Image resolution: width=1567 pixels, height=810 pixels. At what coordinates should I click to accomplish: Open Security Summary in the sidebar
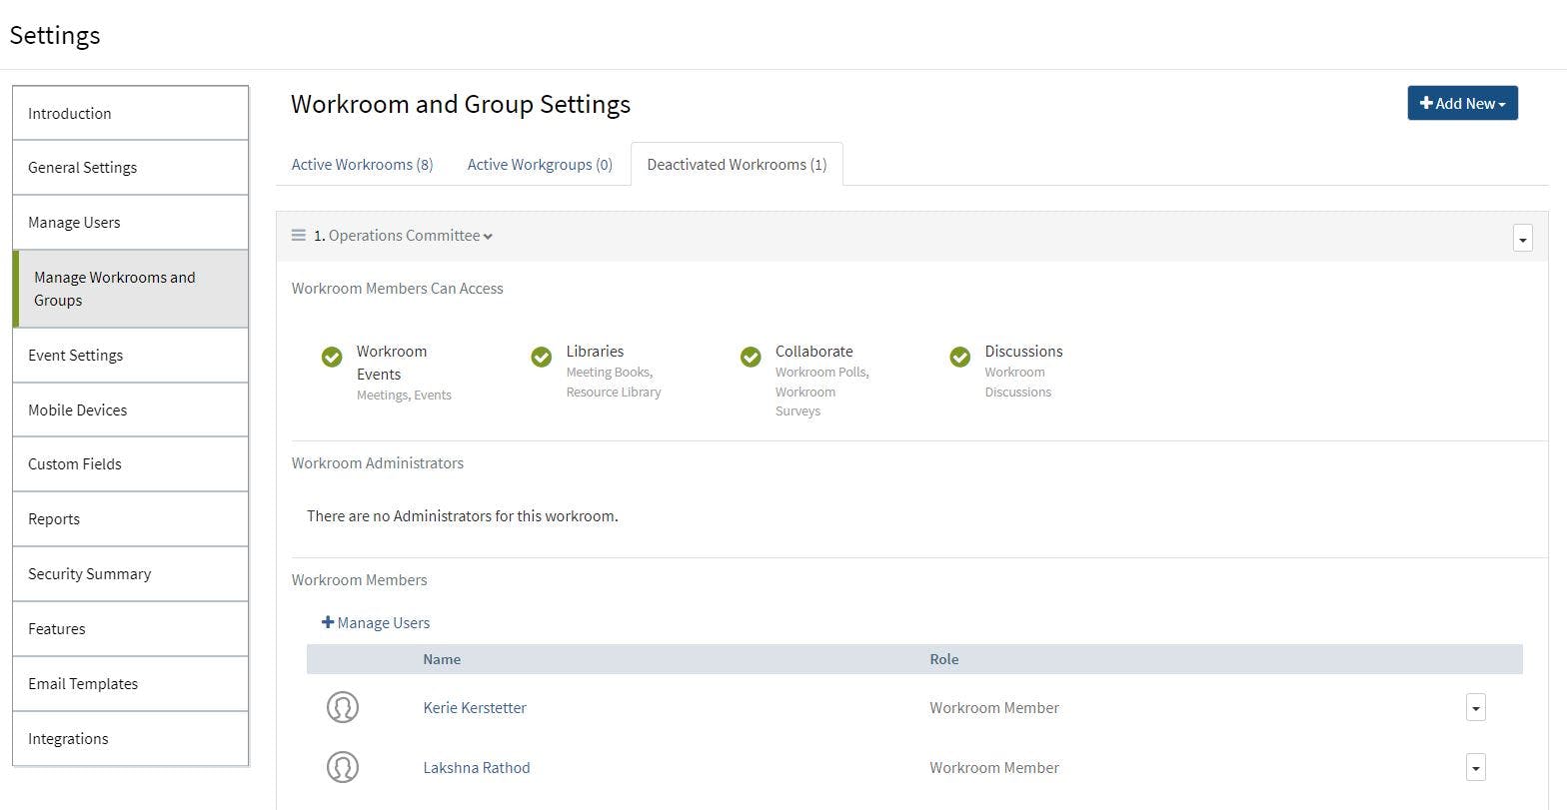coord(90,574)
